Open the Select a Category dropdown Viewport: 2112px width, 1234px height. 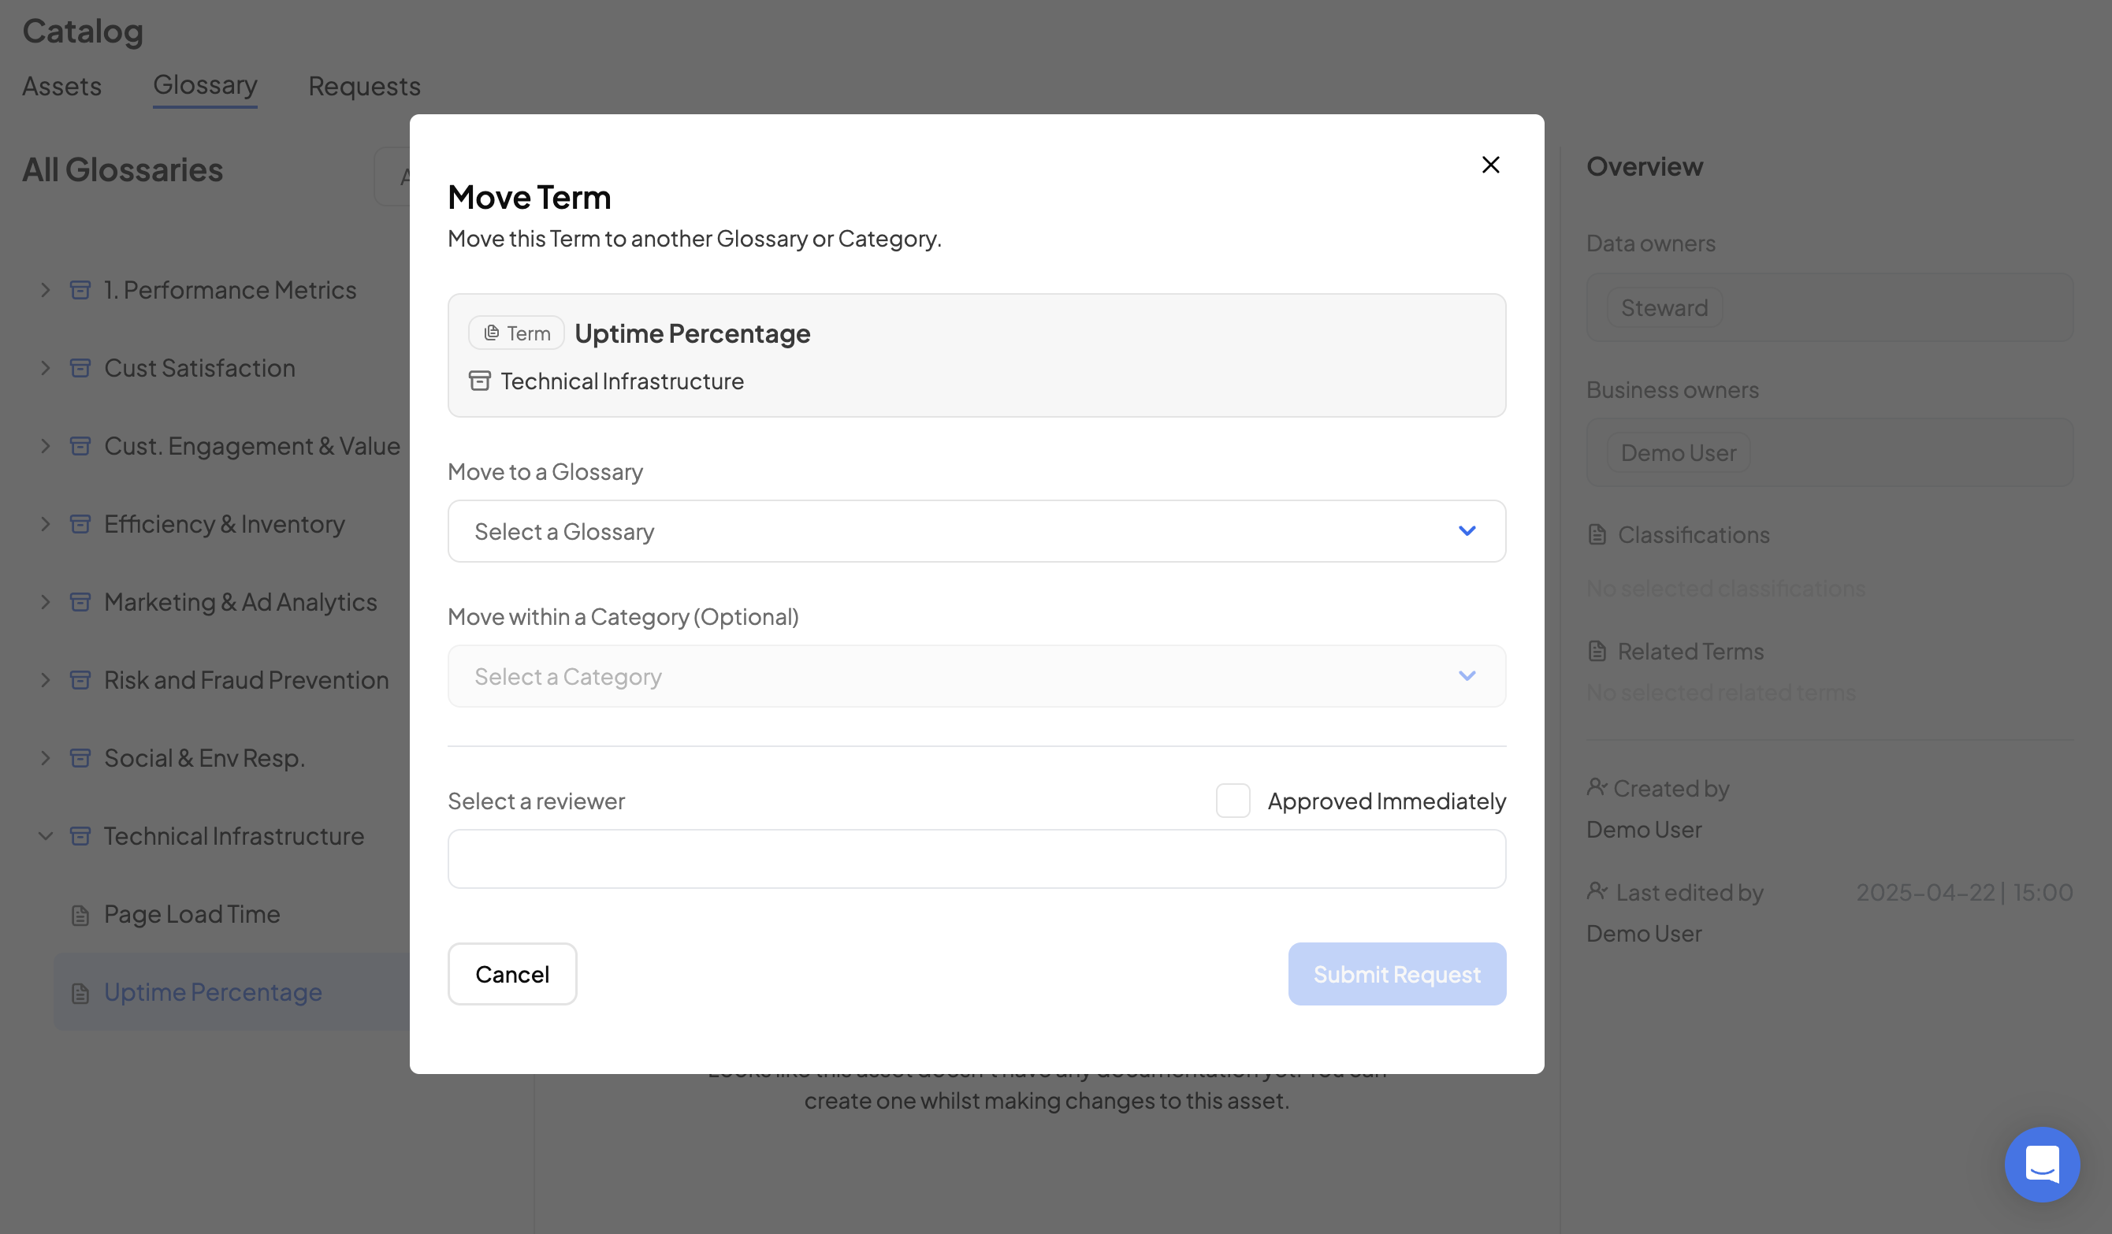point(976,676)
